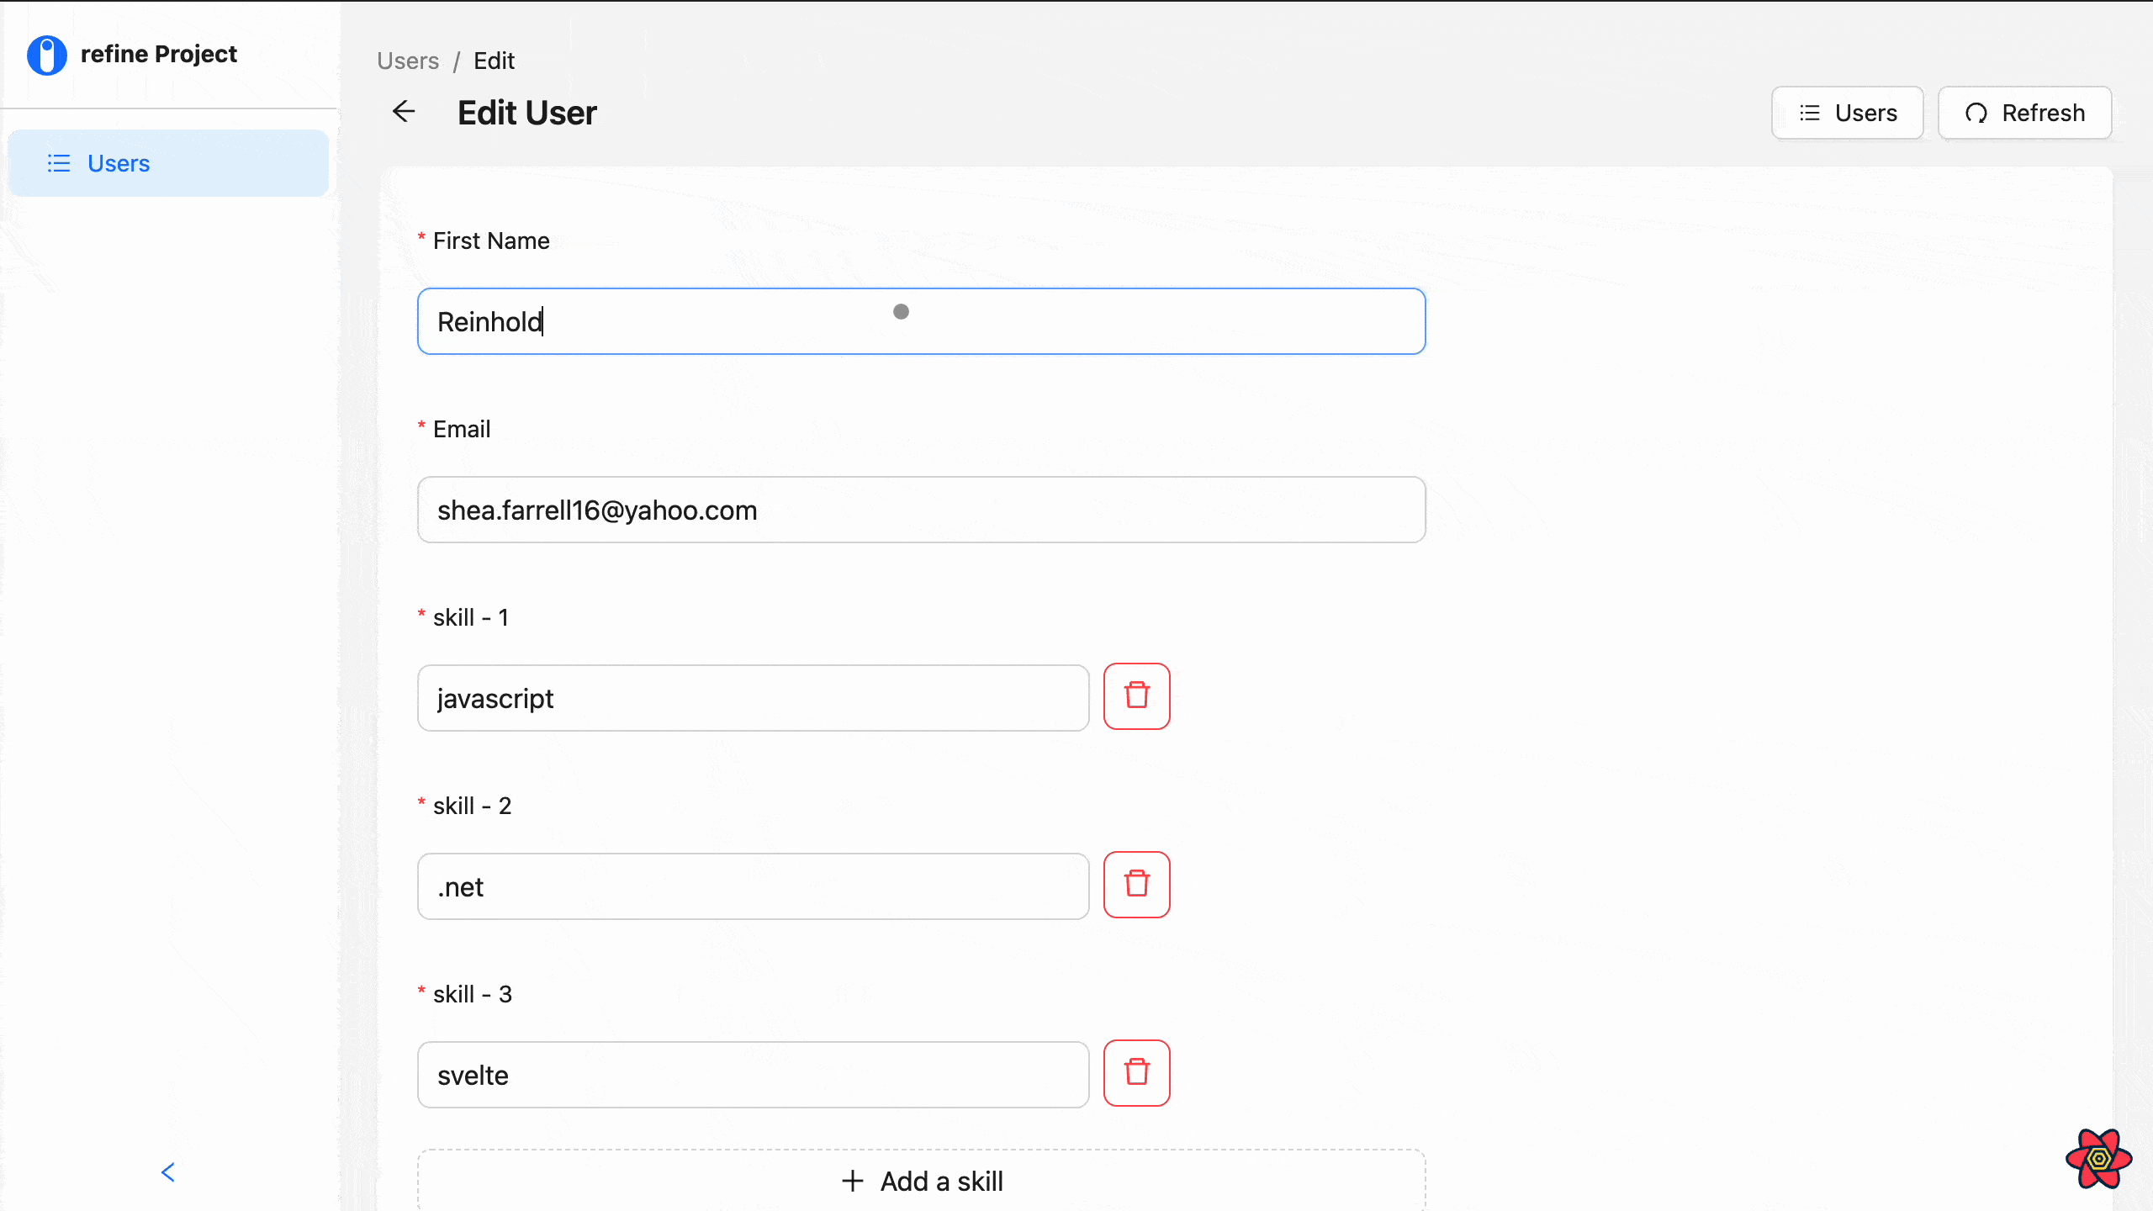Delete skill-3 svelte using the trash icon
The width and height of the screenshot is (2153, 1211).
(x=1136, y=1072)
